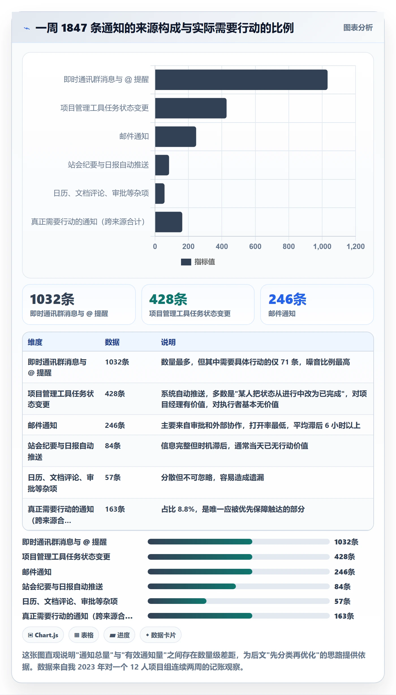Click the 163条 cell in the table
The width and height of the screenshot is (396, 695).
(115, 509)
